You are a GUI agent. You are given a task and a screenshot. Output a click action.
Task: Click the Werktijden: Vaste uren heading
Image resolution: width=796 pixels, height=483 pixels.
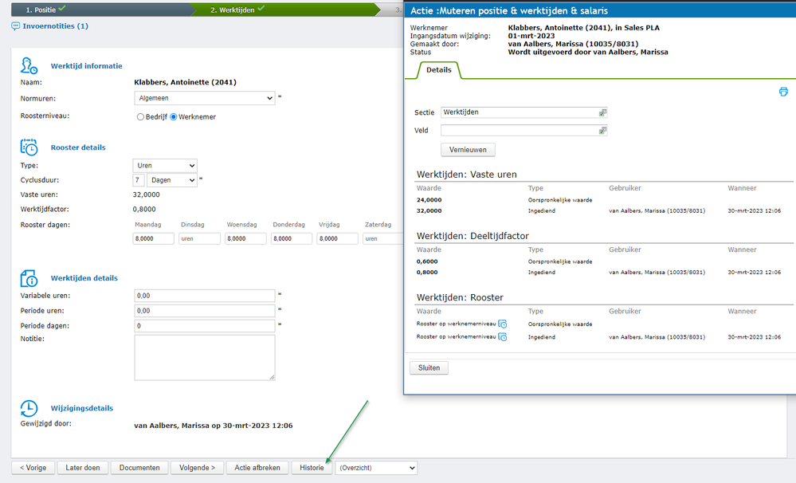point(467,175)
